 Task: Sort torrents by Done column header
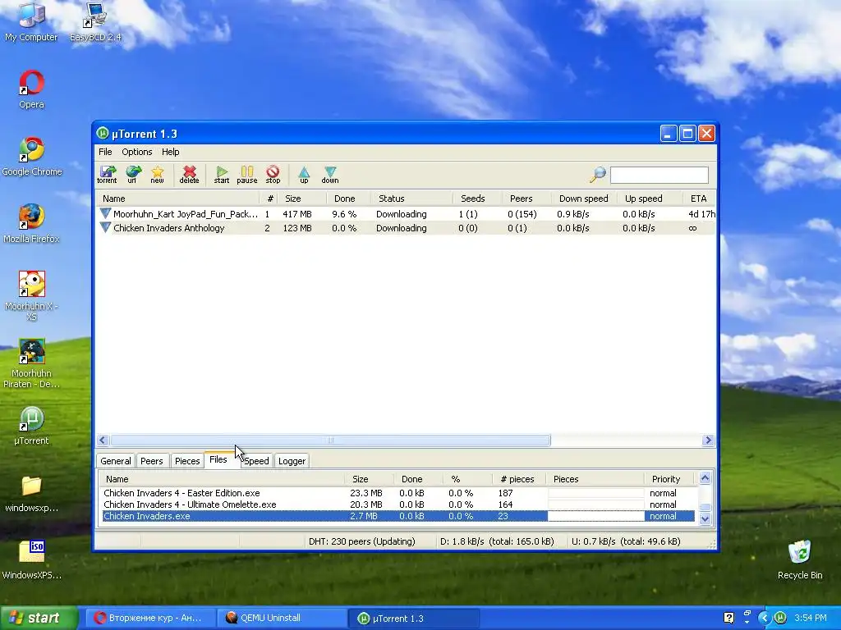[350, 199]
